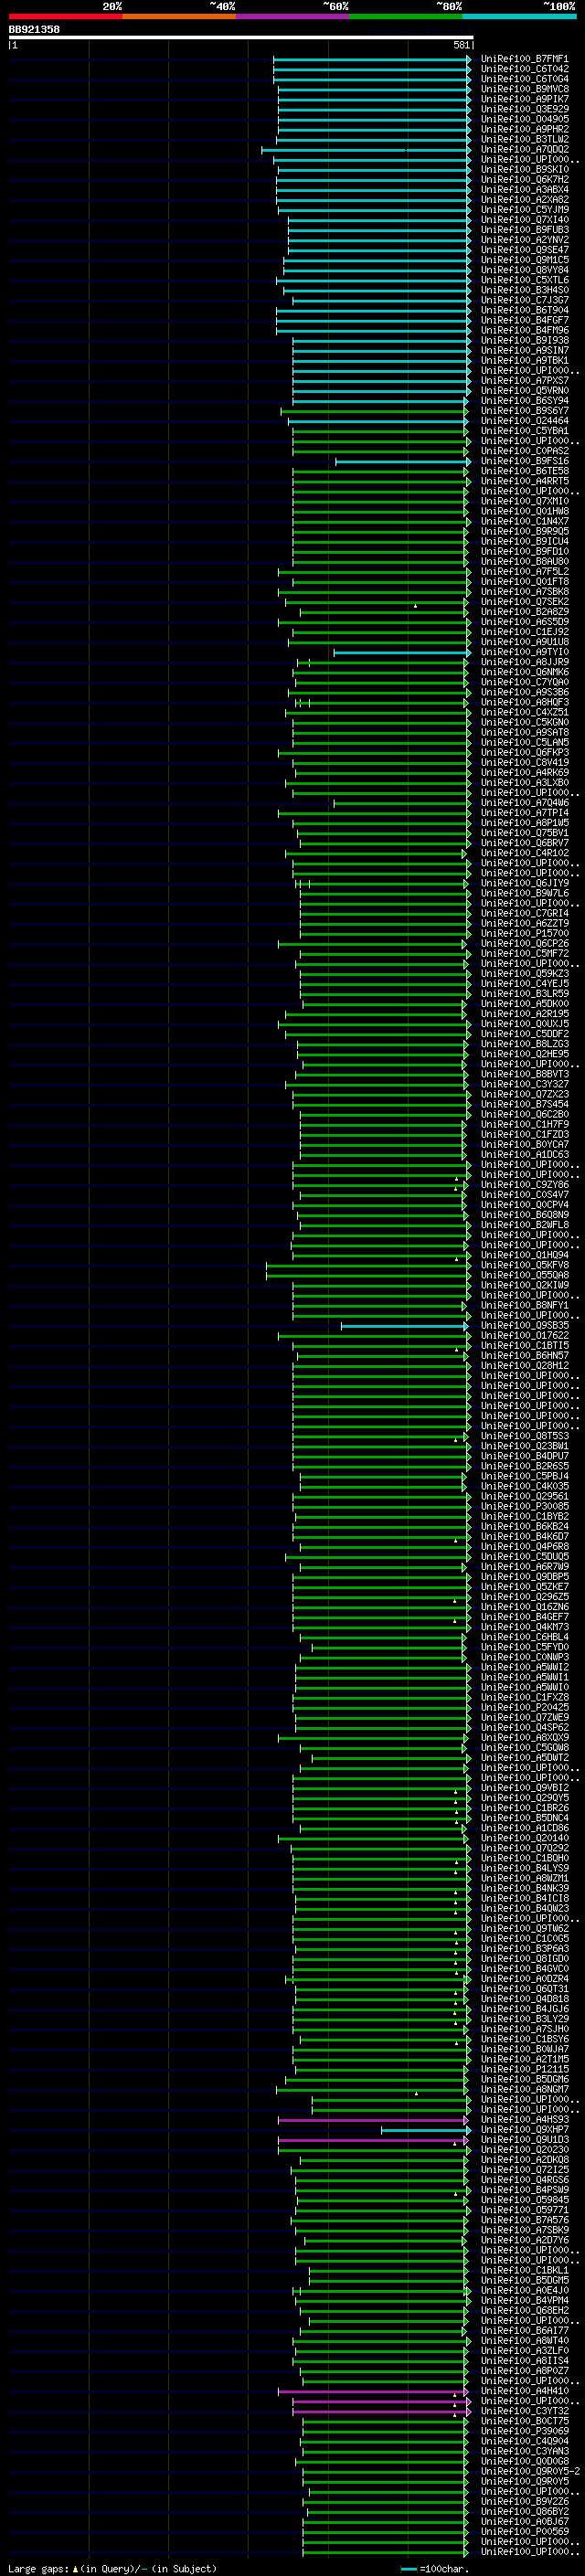Screen dimensions: 585x2576
Task: Click the UniRef100_Q75BV1 label
Action: (525, 833)
